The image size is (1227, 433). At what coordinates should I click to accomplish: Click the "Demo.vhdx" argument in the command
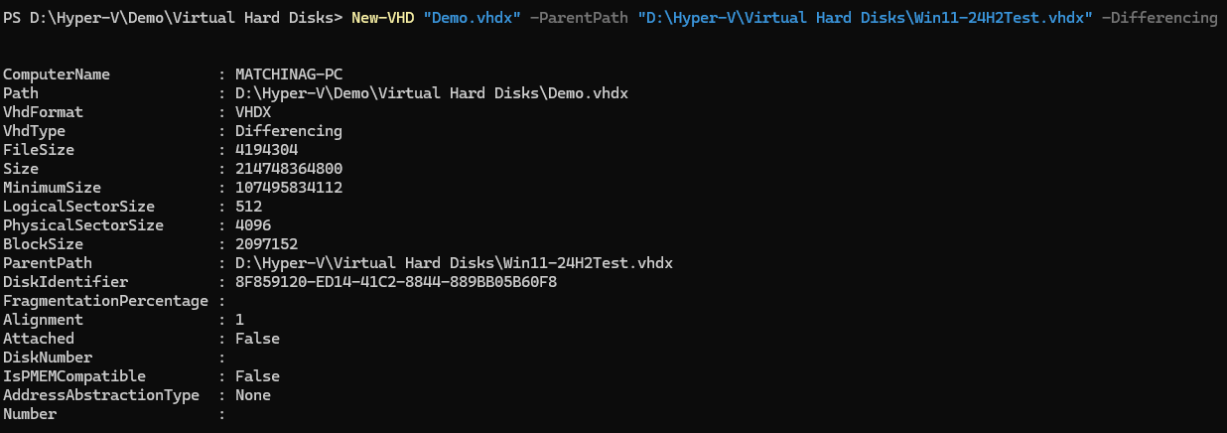point(472,18)
